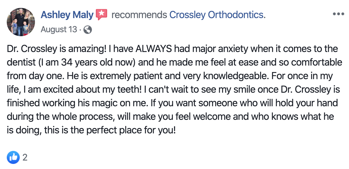The height and width of the screenshot is (169, 349).
Task: Click the red star recommendation badge icon
Action: 101,15
